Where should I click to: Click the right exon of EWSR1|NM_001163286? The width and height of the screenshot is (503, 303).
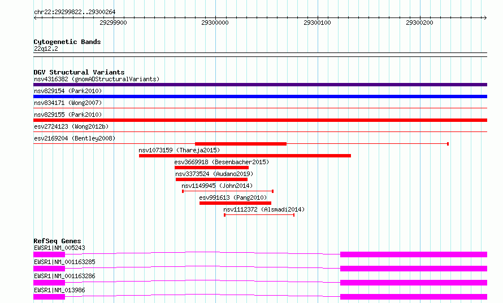pyautogui.click(x=414, y=283)
